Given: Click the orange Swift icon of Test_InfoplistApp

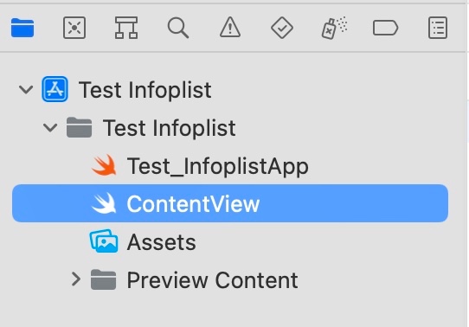Looking at the screenshot, I should 104,165.
